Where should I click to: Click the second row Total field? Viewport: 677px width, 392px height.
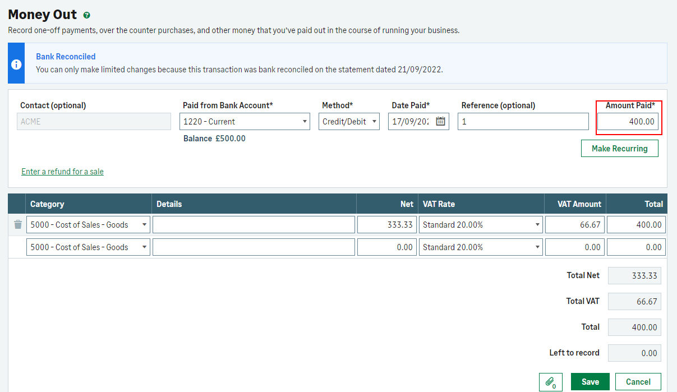(636, 247)
